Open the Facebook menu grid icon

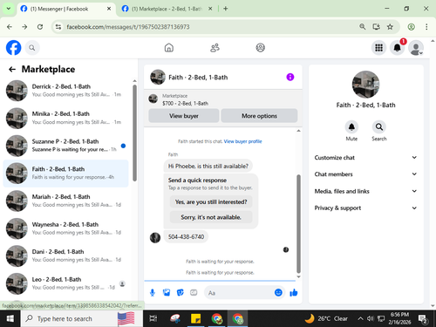[x=378, y=48]
